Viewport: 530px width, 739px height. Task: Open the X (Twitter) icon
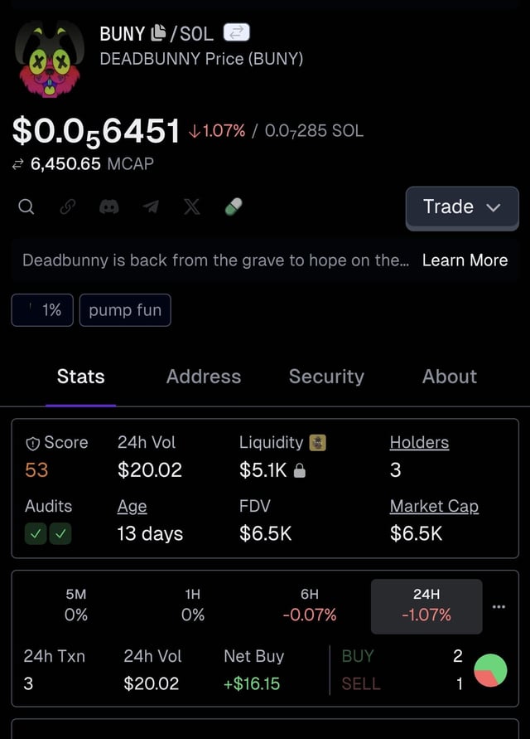pyautogui.click(x=192, y=207)
